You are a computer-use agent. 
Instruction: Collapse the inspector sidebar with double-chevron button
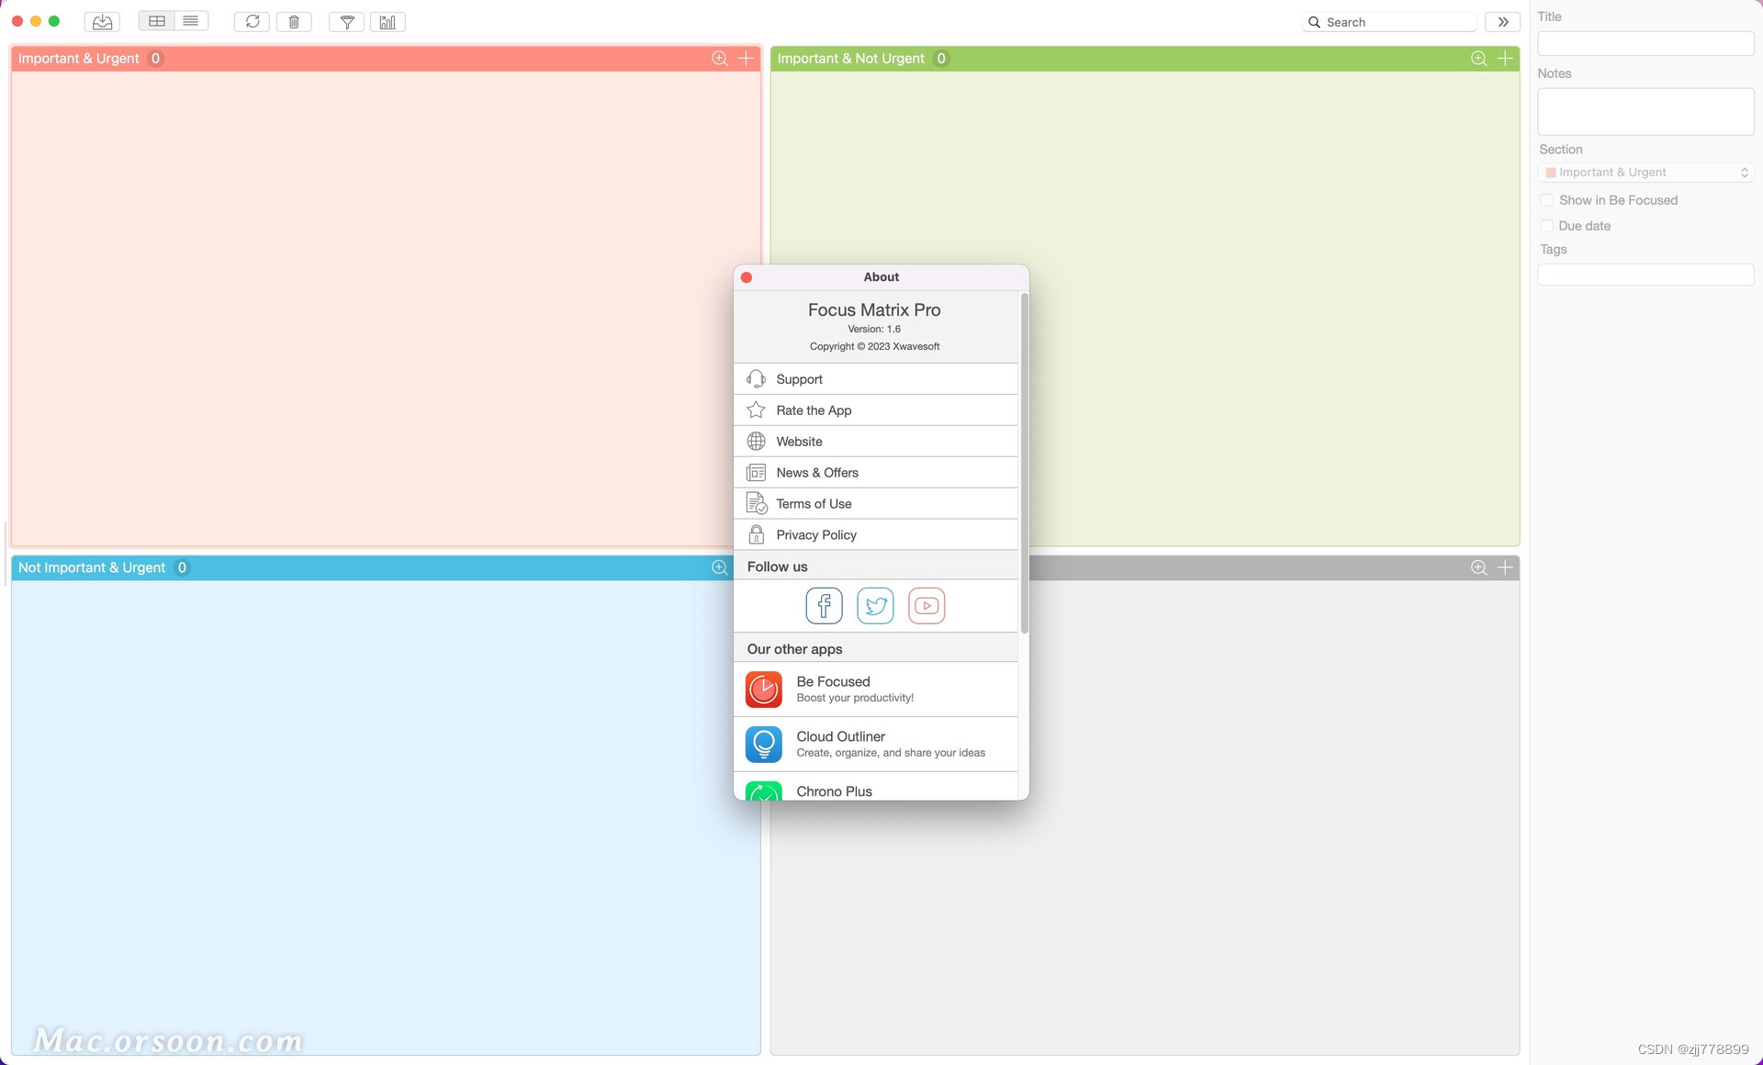point(1503,22)
